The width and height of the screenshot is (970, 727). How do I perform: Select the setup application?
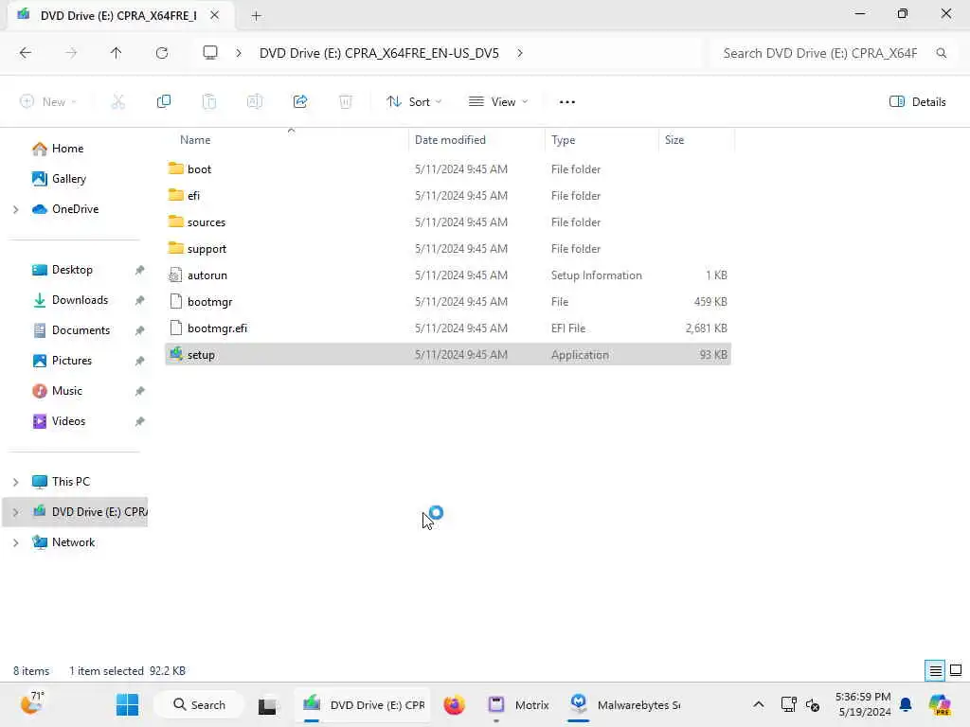[448, 355]
